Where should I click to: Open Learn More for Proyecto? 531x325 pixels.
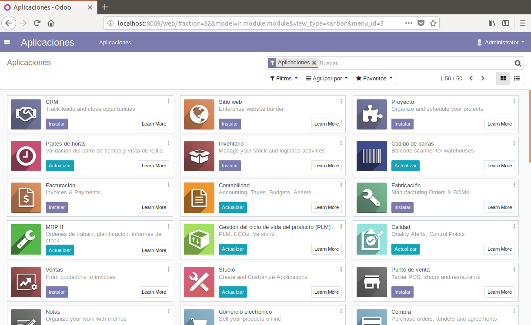(499, 124)
